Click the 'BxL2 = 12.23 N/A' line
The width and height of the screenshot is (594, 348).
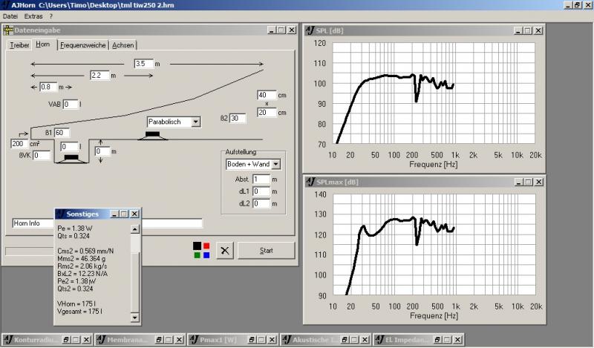point(82,273)
